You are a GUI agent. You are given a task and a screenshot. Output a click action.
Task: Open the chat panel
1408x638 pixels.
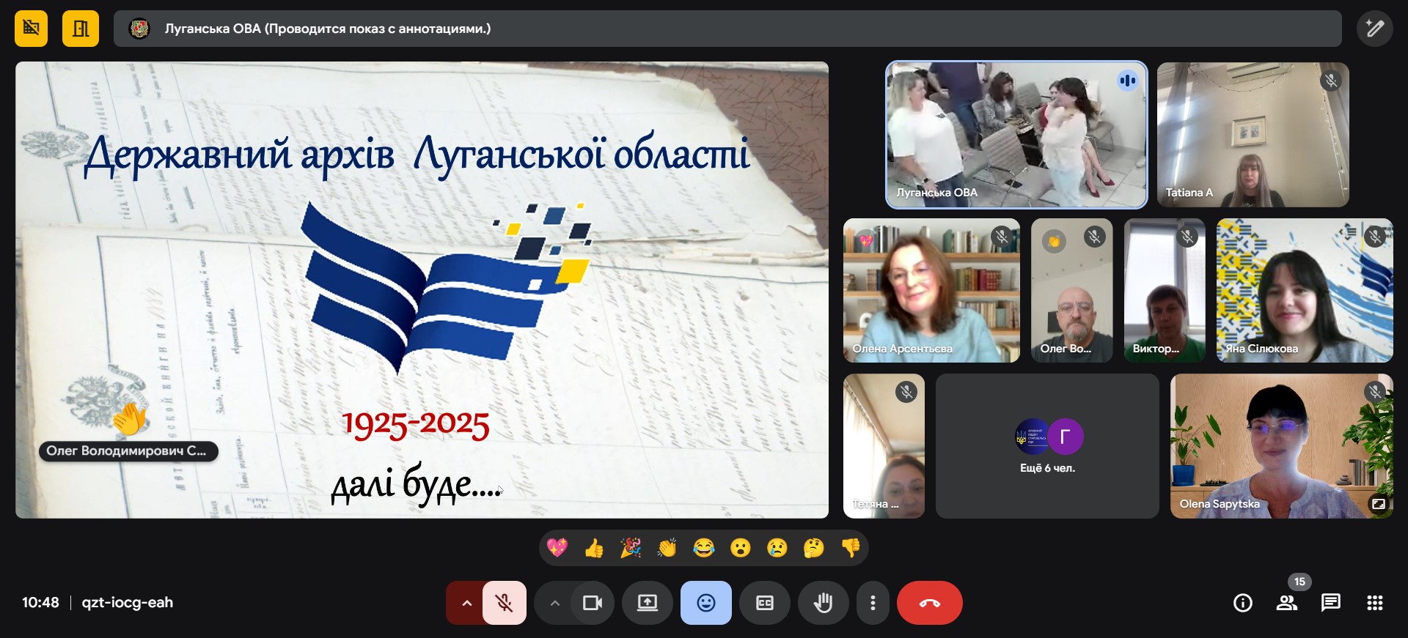[x=1331, y=603]
